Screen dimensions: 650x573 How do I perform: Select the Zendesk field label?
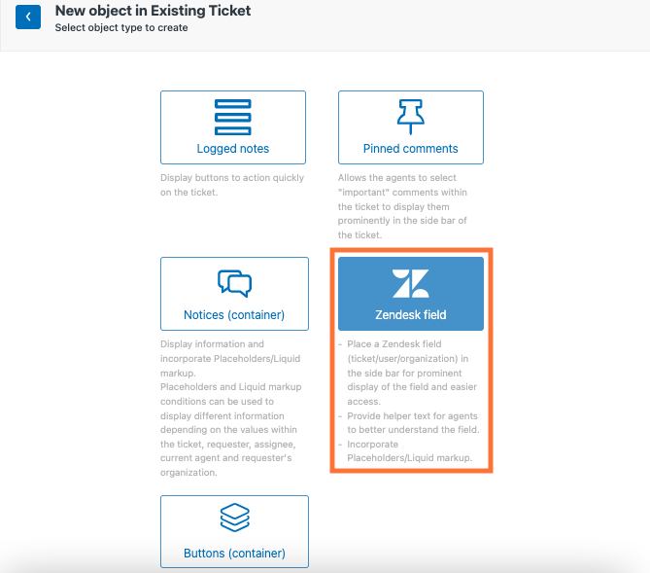click(x=411, y=315)
